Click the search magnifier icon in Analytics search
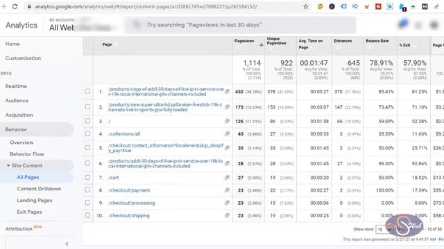 pos(137,25)
